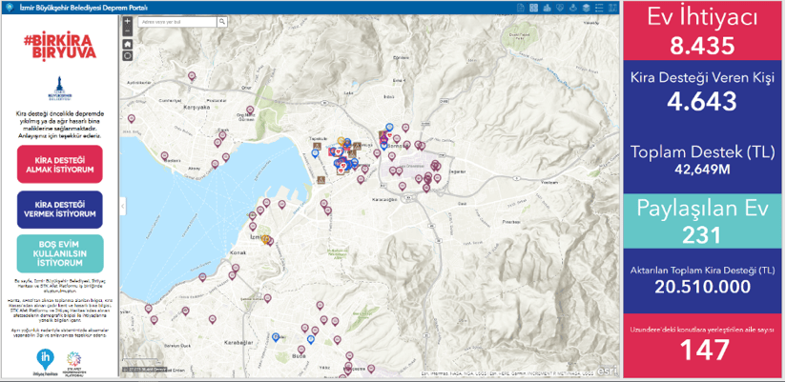786x382 pixels.
Task: Open the layers stack icon in header
Action: coord(587,8)
